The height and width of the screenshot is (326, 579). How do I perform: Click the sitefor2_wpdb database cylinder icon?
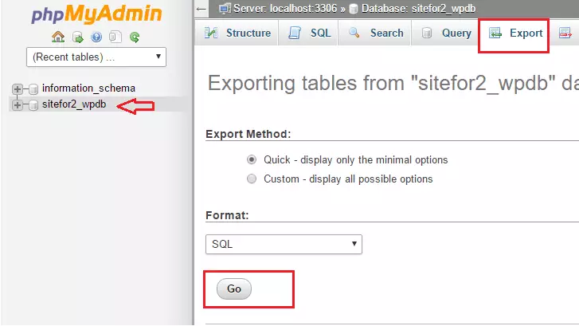point(33,105)
